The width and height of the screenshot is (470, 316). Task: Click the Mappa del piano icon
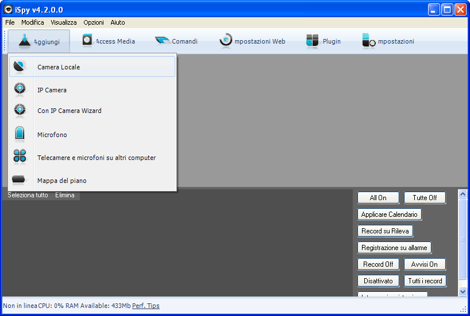click(20, 180)
